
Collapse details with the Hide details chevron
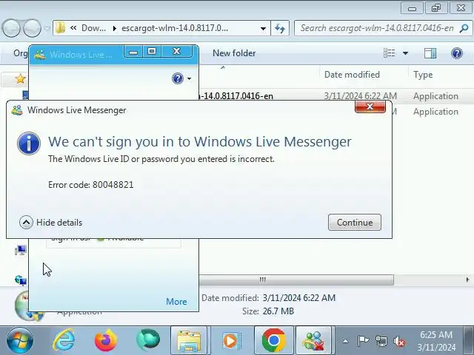26,223
